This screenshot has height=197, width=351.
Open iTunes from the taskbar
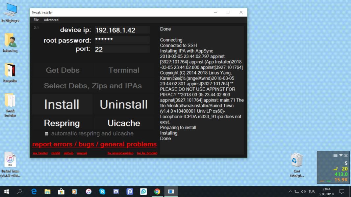point(88,191)
